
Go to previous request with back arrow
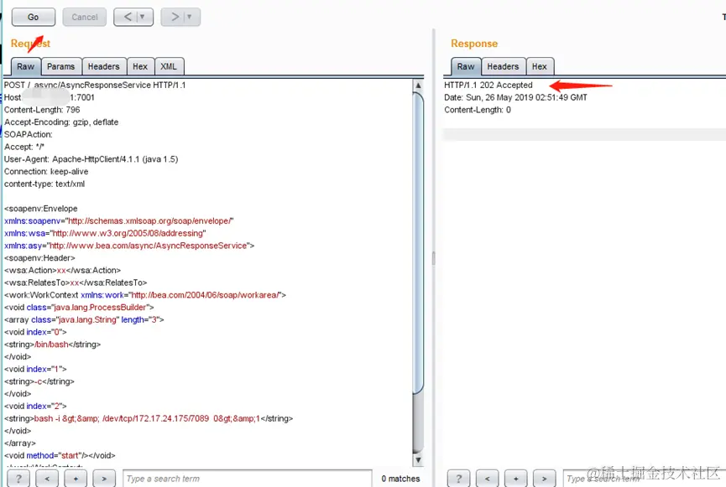coord(128,17)
